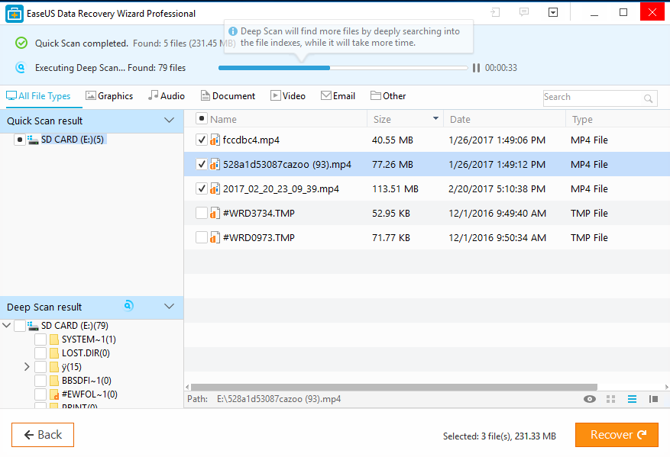Pause the deep scan

point(476,68)
